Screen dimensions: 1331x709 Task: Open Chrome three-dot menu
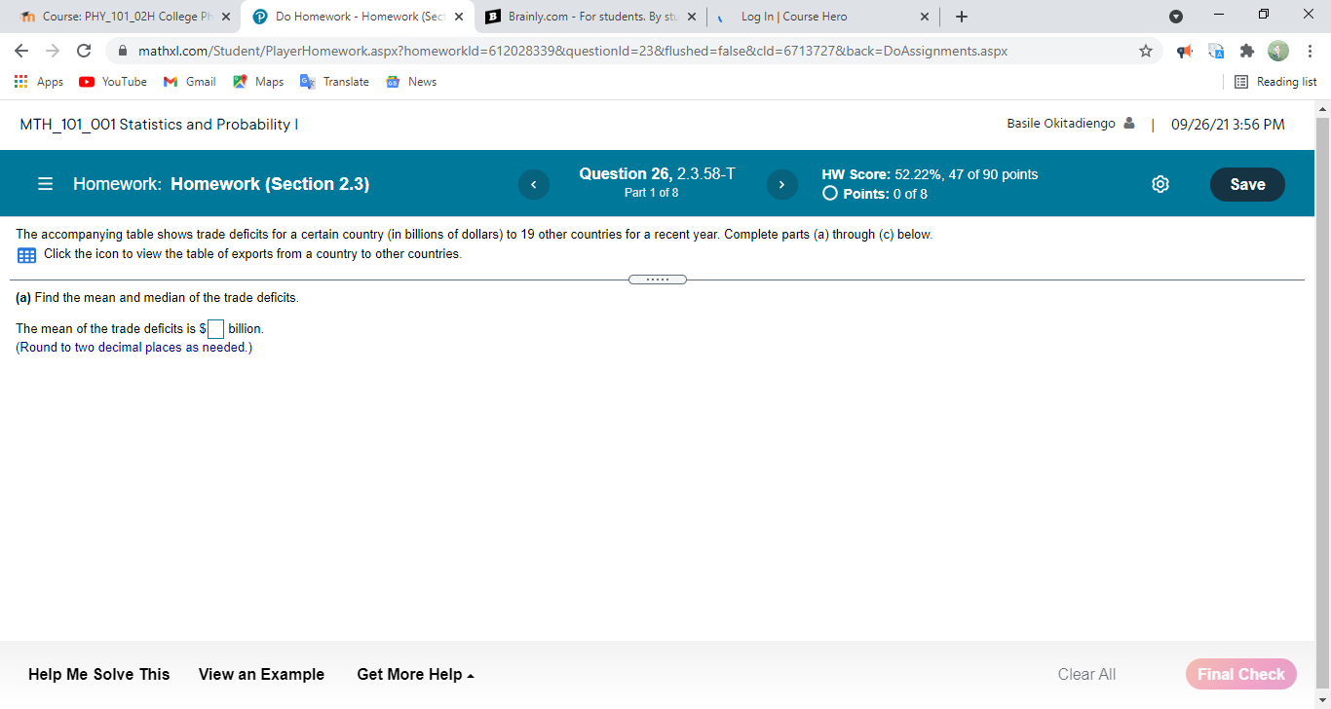tap(1310, 51)
